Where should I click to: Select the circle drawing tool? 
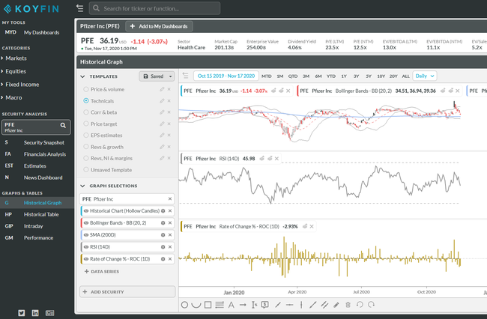(x=184, y=305)
